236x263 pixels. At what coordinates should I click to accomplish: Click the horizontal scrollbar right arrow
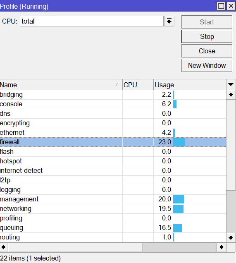coord(222,247)
